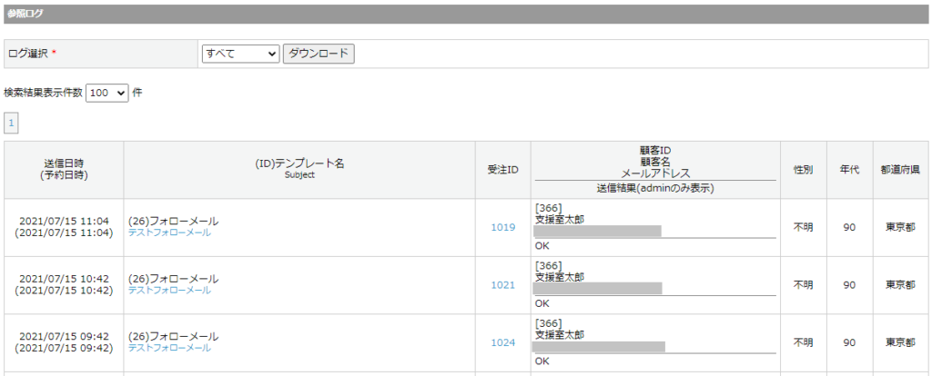Click the 送信日時 column header
The height and width of the screenshot is (376, 932).
[65, 170]
